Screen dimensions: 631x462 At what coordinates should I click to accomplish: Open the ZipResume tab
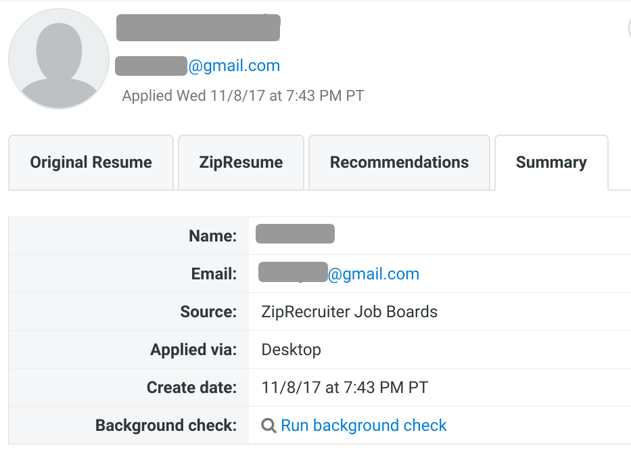(x=240, y=162)
